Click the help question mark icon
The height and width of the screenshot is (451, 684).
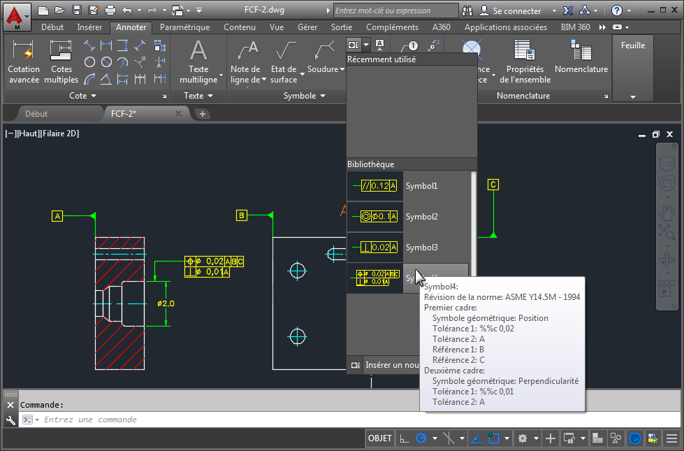tap(617, 10)
